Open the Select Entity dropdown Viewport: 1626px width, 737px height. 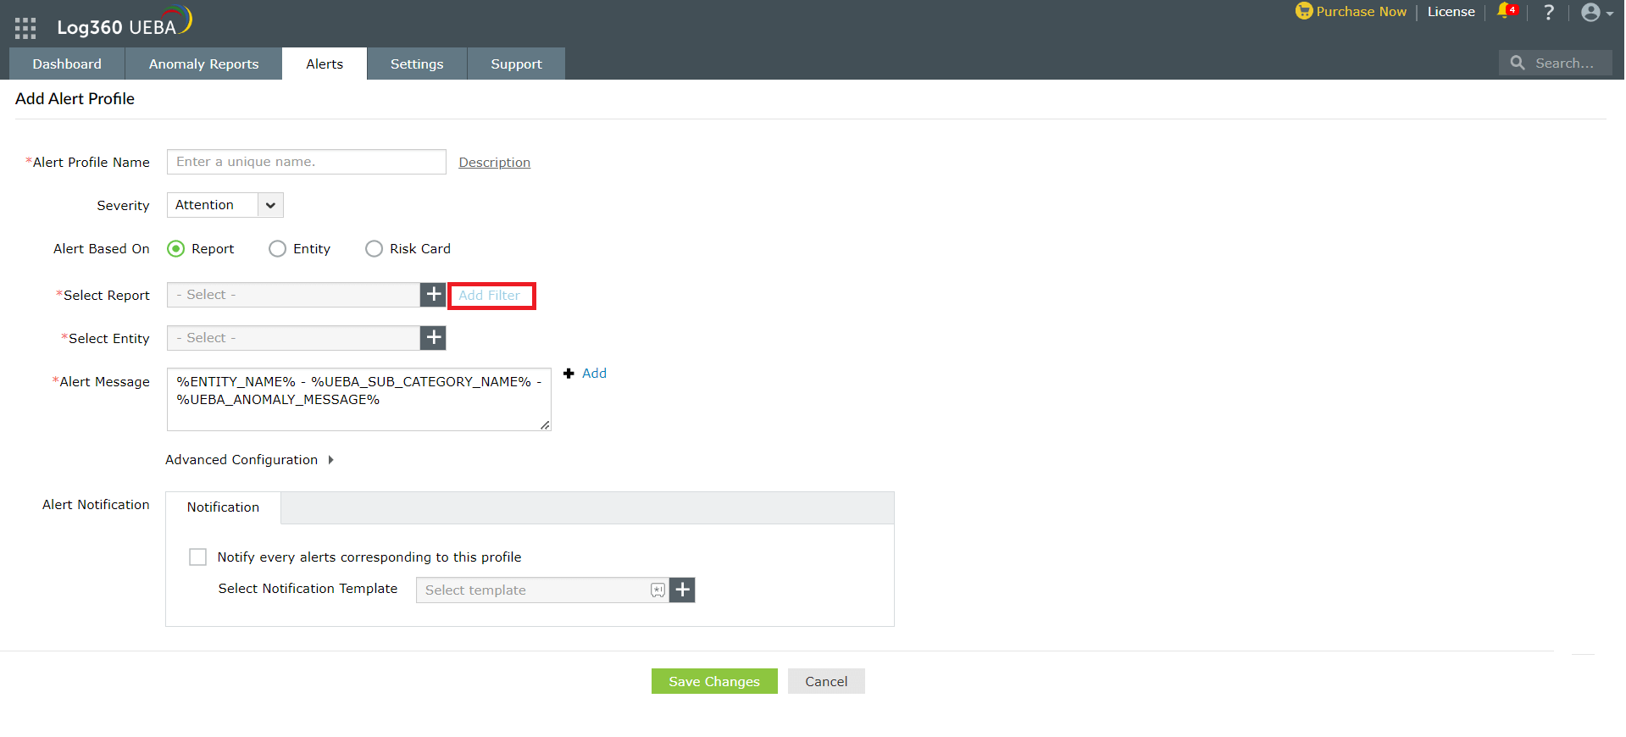tap(293, 338)
